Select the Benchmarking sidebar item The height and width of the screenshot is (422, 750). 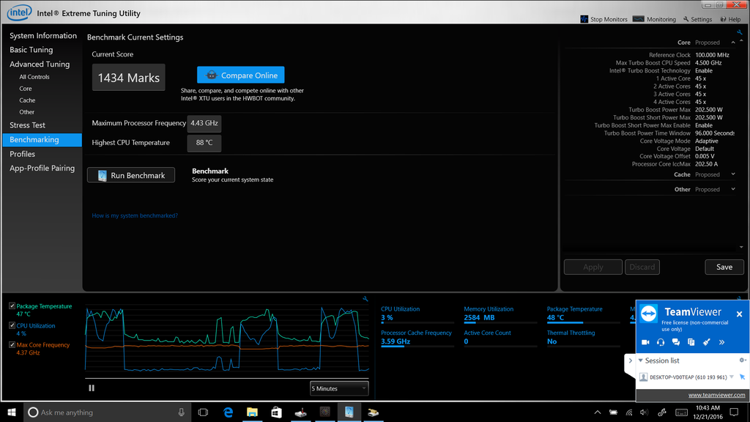coord(42,140)
